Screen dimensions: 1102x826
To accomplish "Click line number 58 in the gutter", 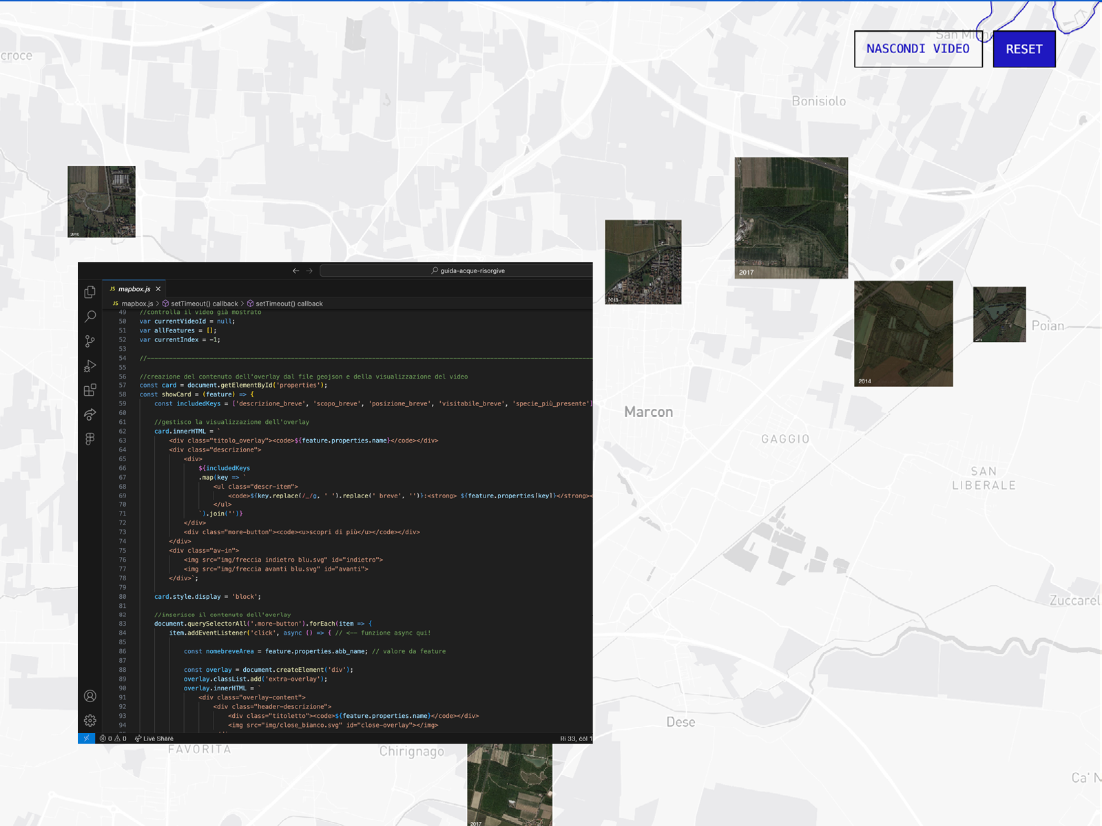I will click(x=122, y=394).
